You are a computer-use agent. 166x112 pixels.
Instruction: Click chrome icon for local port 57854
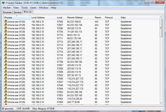(x=6, y=99)
